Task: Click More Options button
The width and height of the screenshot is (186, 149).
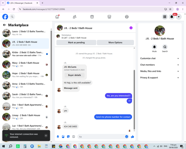Action: click(x=115, y=42)
